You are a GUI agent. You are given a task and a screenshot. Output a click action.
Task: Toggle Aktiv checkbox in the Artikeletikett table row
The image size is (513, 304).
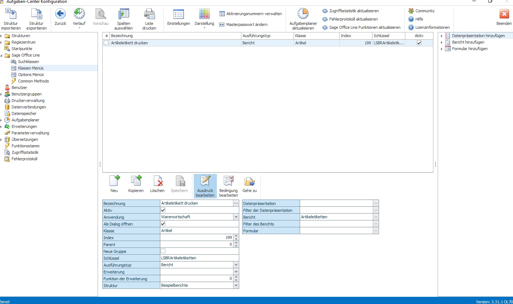[419, 43]
